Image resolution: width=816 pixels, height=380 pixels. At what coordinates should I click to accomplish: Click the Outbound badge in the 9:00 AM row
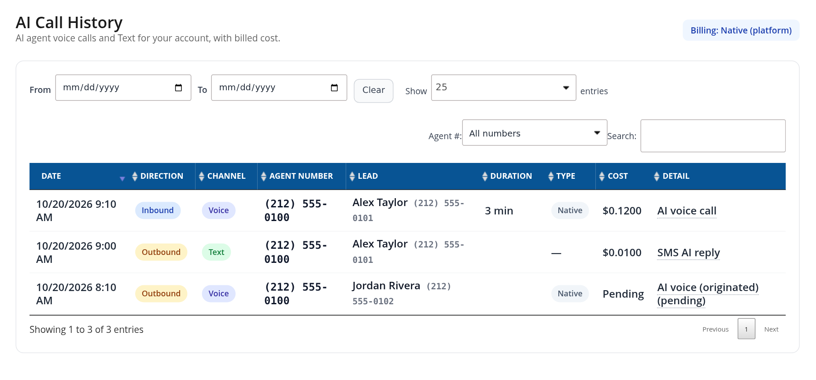click(161, 252)
